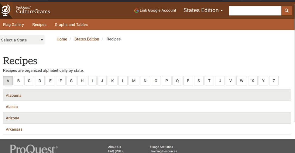Open the States Edition dropdown

(203, 10)
